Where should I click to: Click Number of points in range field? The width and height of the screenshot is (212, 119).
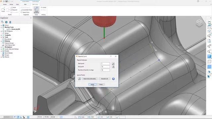pyautogui.click(x=105, y=70)
